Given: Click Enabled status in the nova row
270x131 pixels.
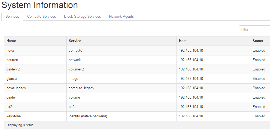Looking at the screenshot, I should point(259,51).
